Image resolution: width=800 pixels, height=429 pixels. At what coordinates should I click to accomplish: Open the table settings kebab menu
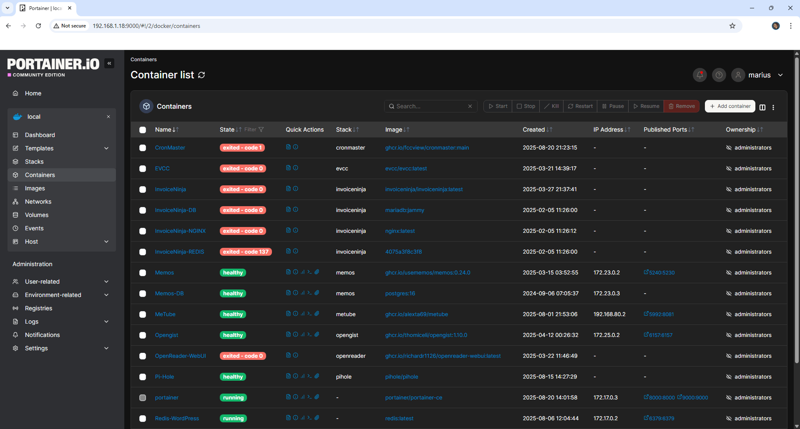773,107
